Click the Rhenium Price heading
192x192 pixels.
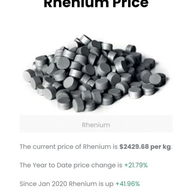click(96, 3)
